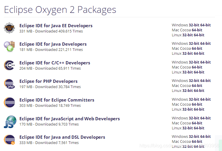Download C/C++ Developers Windows 32-bit

pos(194,62)
